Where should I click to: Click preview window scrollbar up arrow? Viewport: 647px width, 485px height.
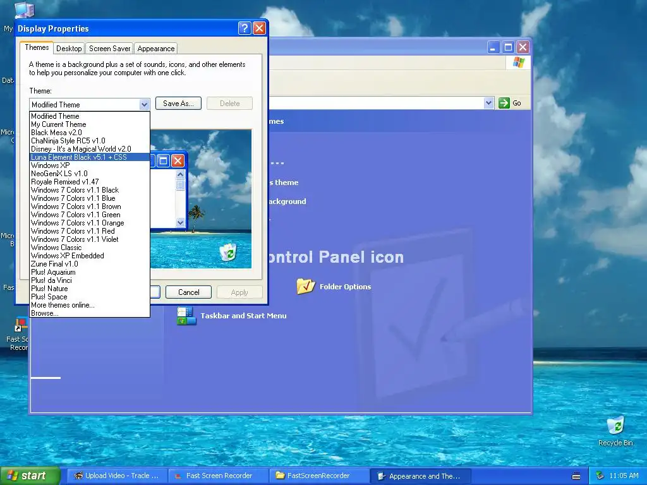coord(180,174)
